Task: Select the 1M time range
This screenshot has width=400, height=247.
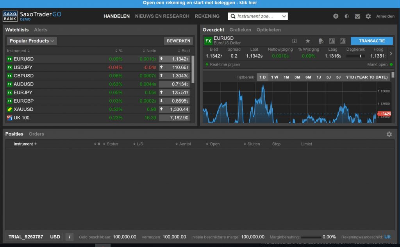Action: coord(286,77)
